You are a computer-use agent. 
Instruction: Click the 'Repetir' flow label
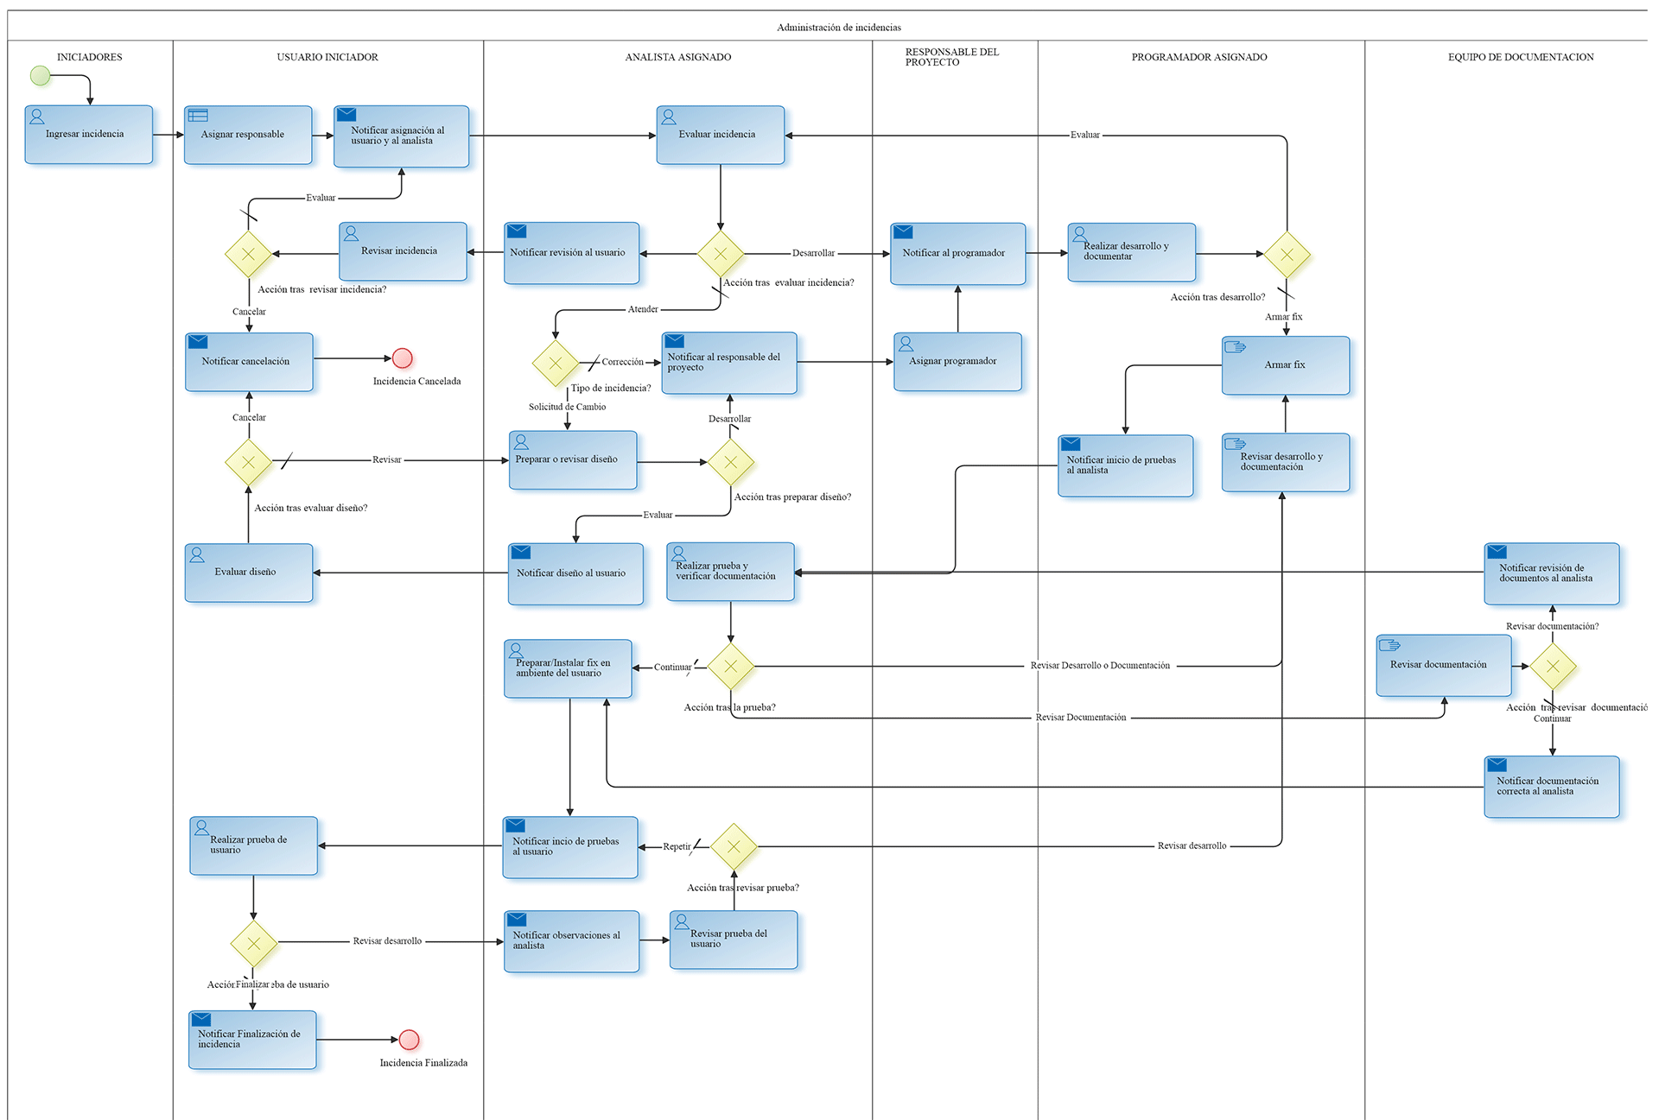pyautogui.click(x=677, y=847)
